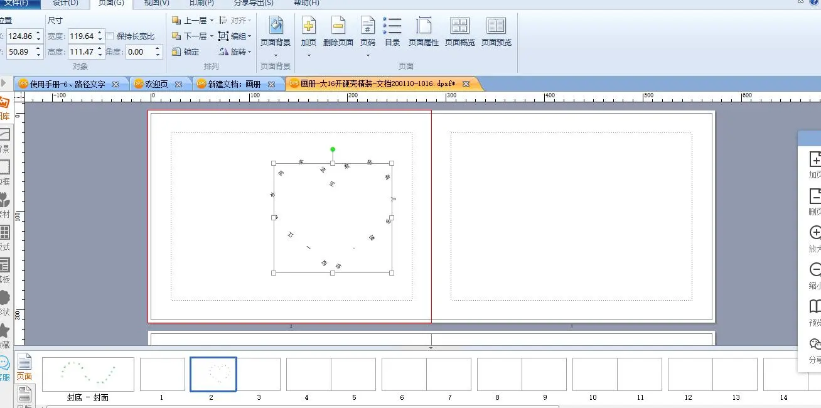Open 页面属性 page properties
The width and height of the screenshot is (821, 408).
coord(424,26)
